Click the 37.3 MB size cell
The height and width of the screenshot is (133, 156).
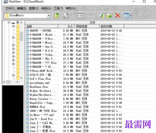68,63
